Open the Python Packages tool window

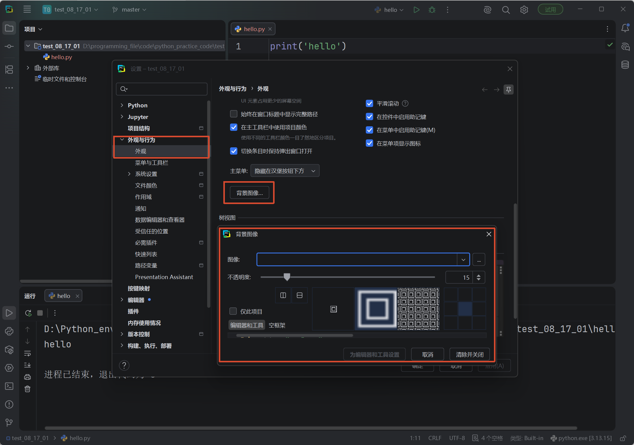pyautogui.click(x=9, y=350)
